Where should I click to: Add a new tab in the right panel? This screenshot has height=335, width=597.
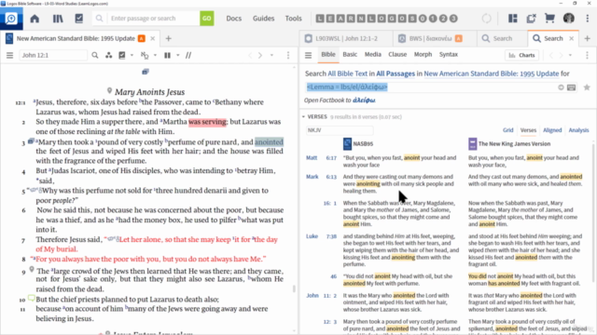[x=587, y=38]
